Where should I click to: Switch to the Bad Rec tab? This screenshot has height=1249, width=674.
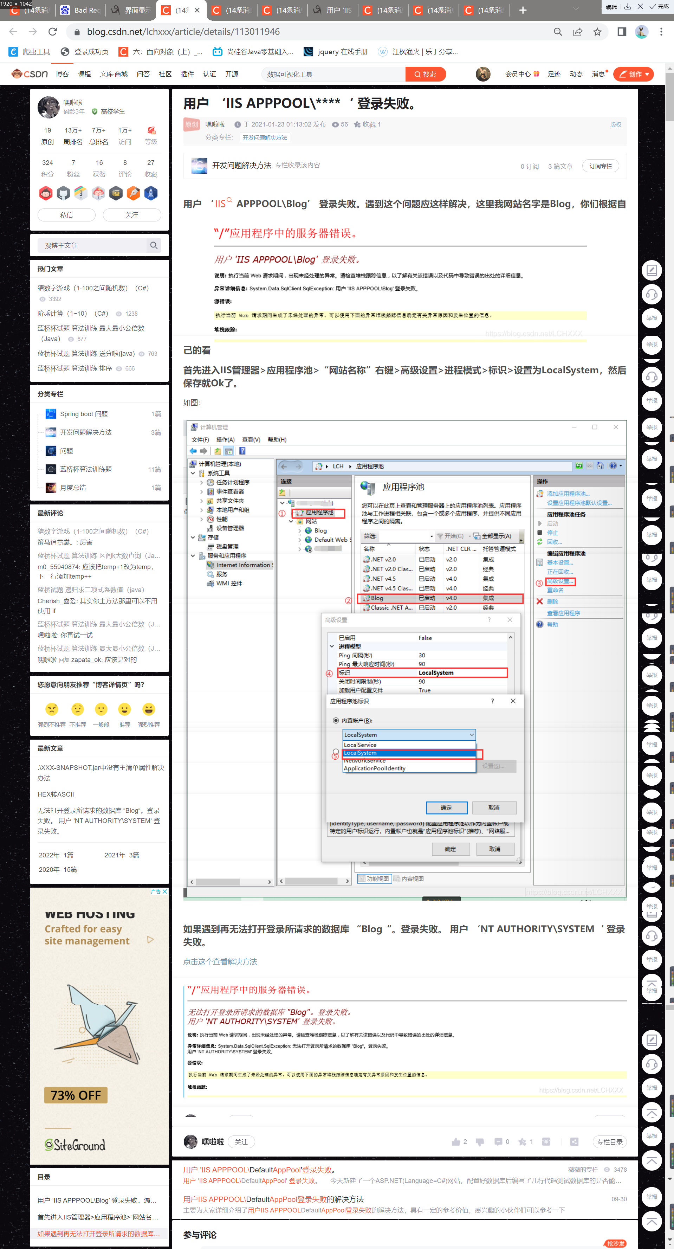(81, 10)
